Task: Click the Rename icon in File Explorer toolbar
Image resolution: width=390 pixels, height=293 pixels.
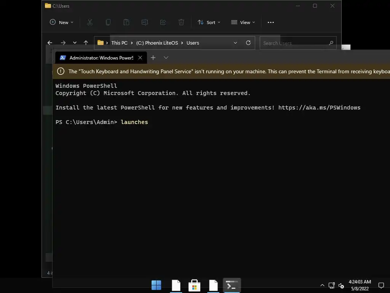Action: (x=144, y=23)
